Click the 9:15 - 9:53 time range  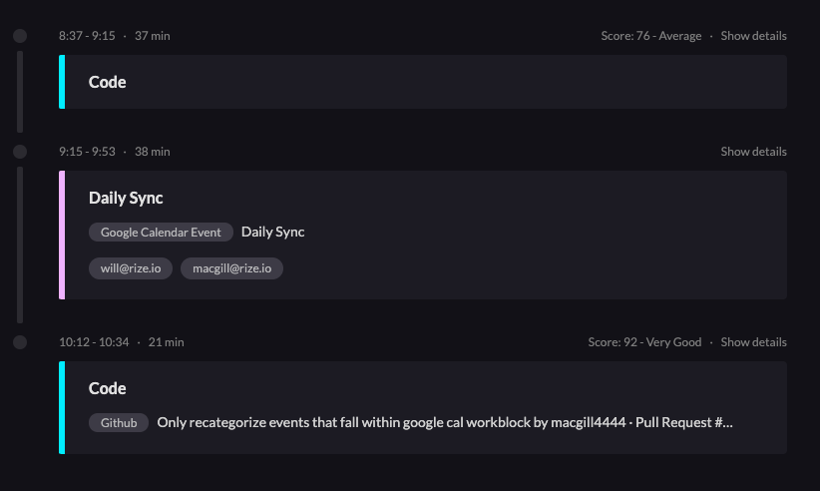point(87,152)
